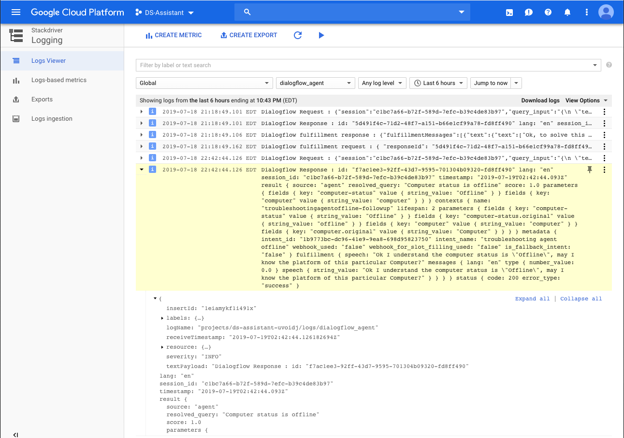Expand the 21:18:49.162 fulfillment request entry
Screen dimensions: 624x438
pyautogui.click(x=142, y=146)
